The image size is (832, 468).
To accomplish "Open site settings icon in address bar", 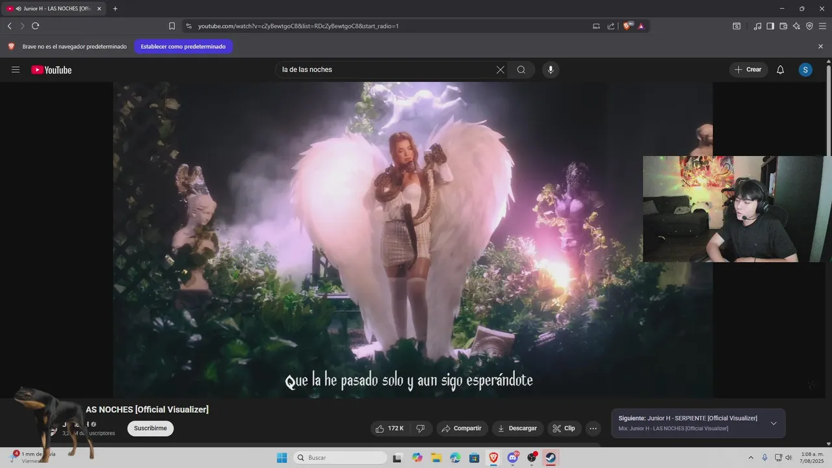I will pos(188,26).
